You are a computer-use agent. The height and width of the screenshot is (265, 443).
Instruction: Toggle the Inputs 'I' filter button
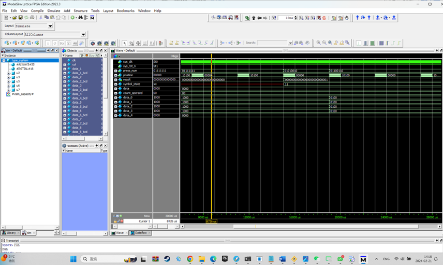[x=48, y=43]
